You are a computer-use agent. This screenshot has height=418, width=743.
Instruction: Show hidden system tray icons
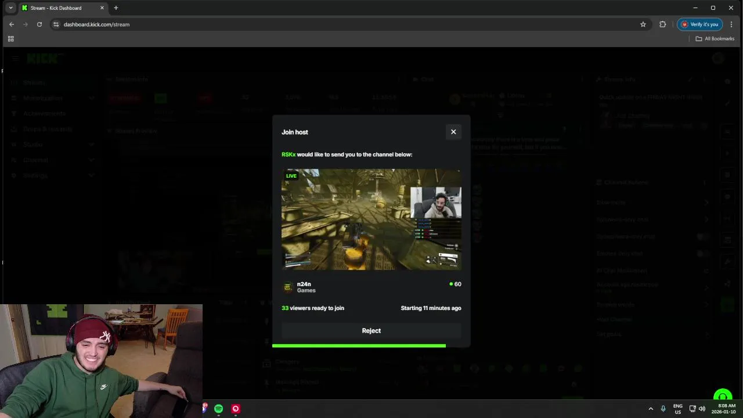click(651, 409)
